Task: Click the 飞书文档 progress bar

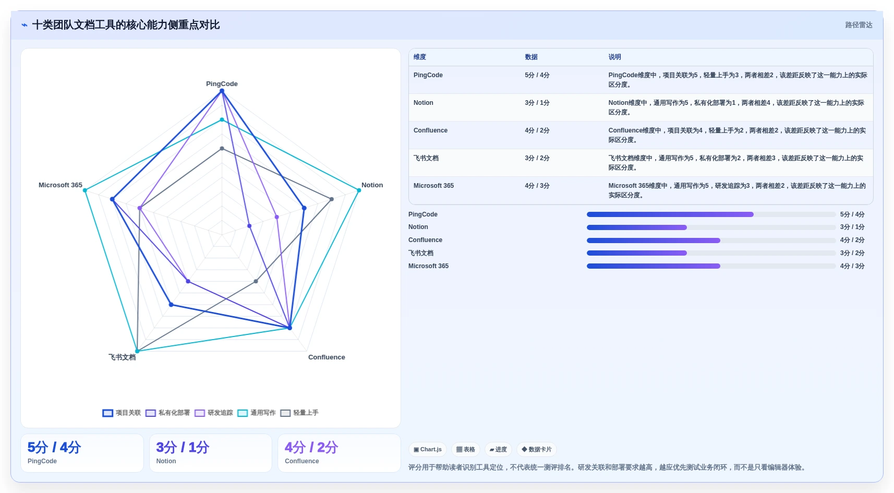Action: 711,253
